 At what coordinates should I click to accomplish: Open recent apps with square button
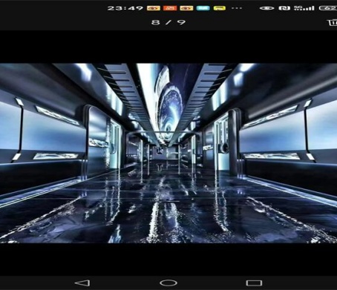click(x=254, y=283)
